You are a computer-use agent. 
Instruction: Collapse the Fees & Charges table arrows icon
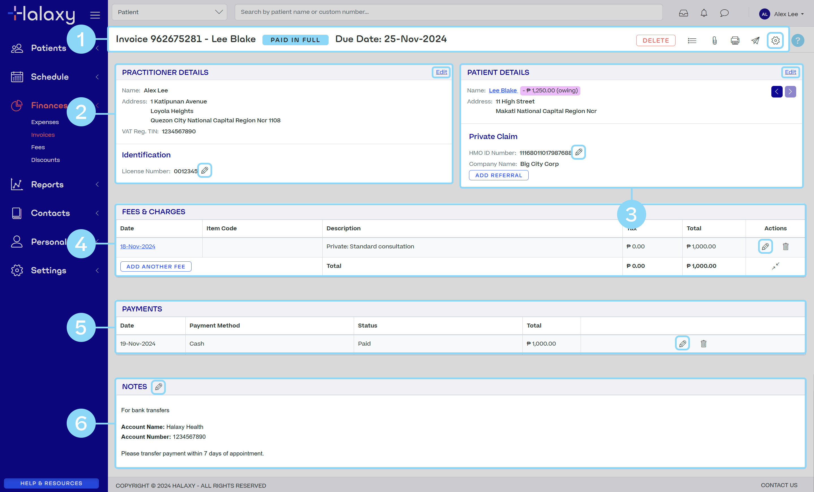point(775,266)
